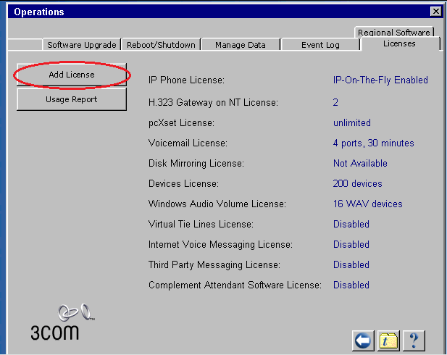Click the Voicemail License ports value
447x355 pixels.
point(373,143)
